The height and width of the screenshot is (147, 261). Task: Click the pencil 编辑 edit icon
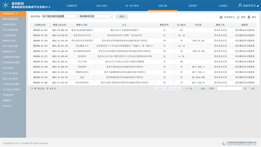pos(238,17)
